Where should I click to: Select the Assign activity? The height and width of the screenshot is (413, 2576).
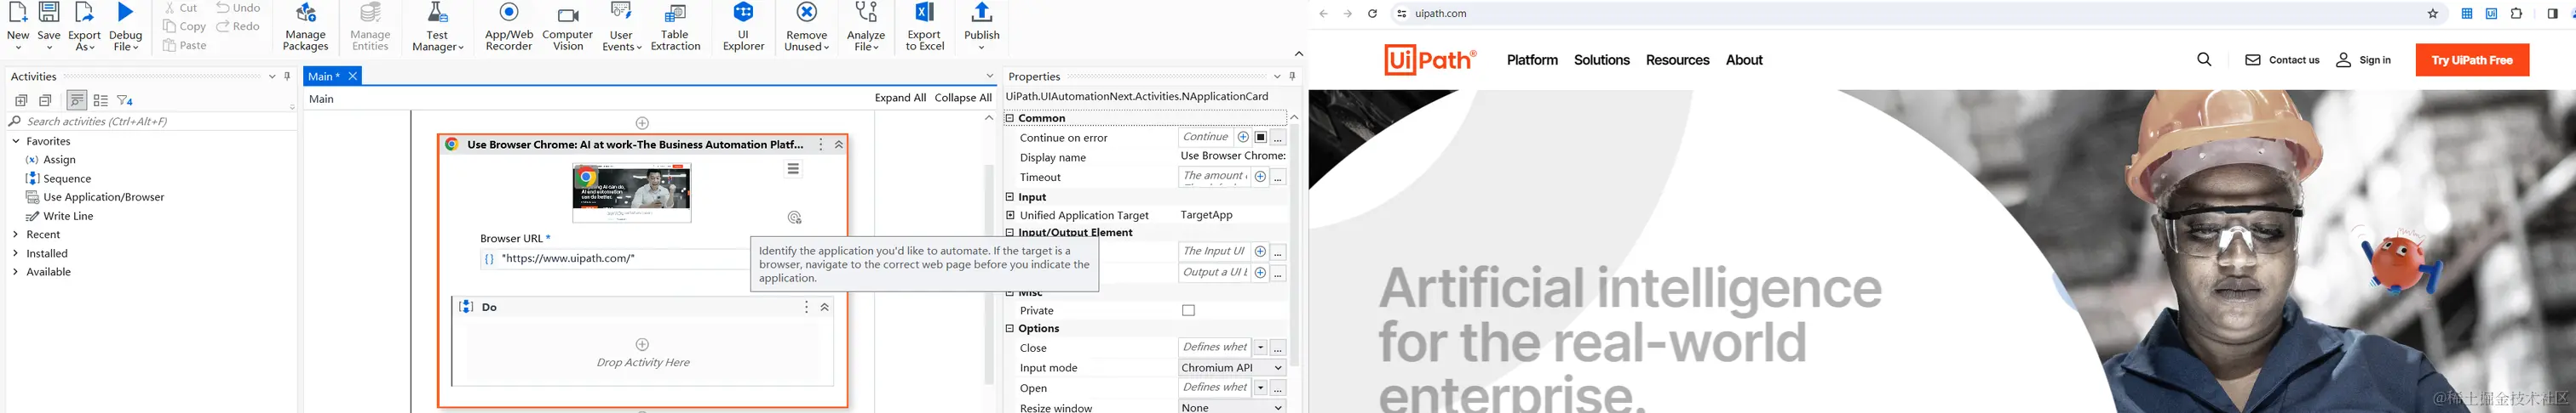pyautogui.click(x=59, y=160)
